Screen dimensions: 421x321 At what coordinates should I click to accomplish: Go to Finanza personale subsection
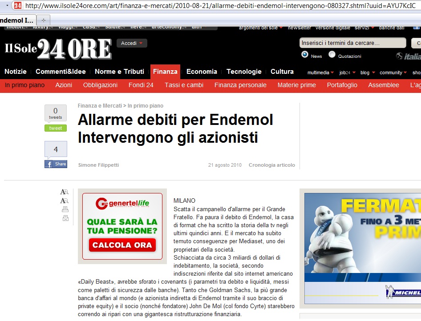(240, 85)
